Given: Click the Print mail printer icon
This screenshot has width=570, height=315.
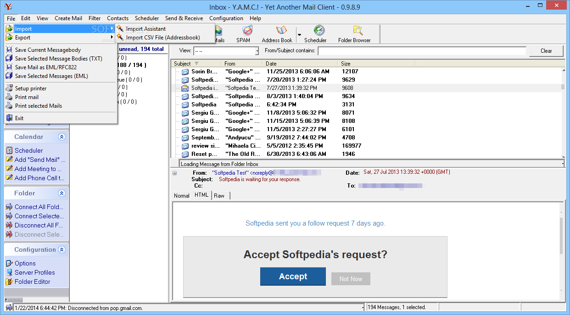Looking at the screenshot, I should 9,97.
